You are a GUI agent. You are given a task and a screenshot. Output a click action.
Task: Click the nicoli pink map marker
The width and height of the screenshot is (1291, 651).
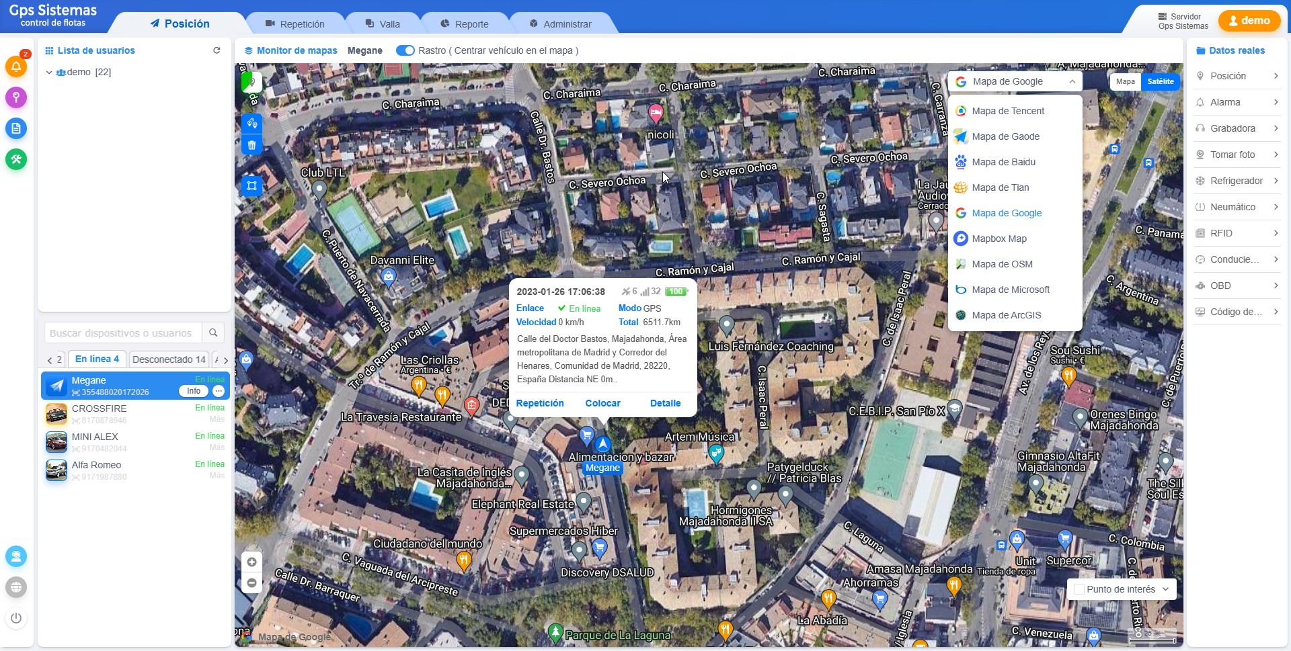(x=656, y=113)
